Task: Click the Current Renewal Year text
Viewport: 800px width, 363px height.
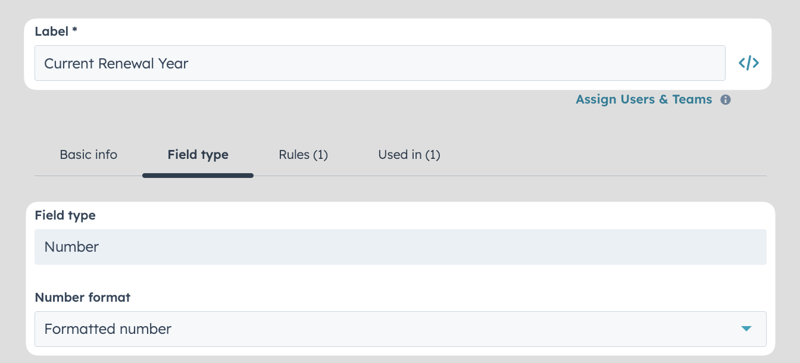Action: [x=116, y=64]
